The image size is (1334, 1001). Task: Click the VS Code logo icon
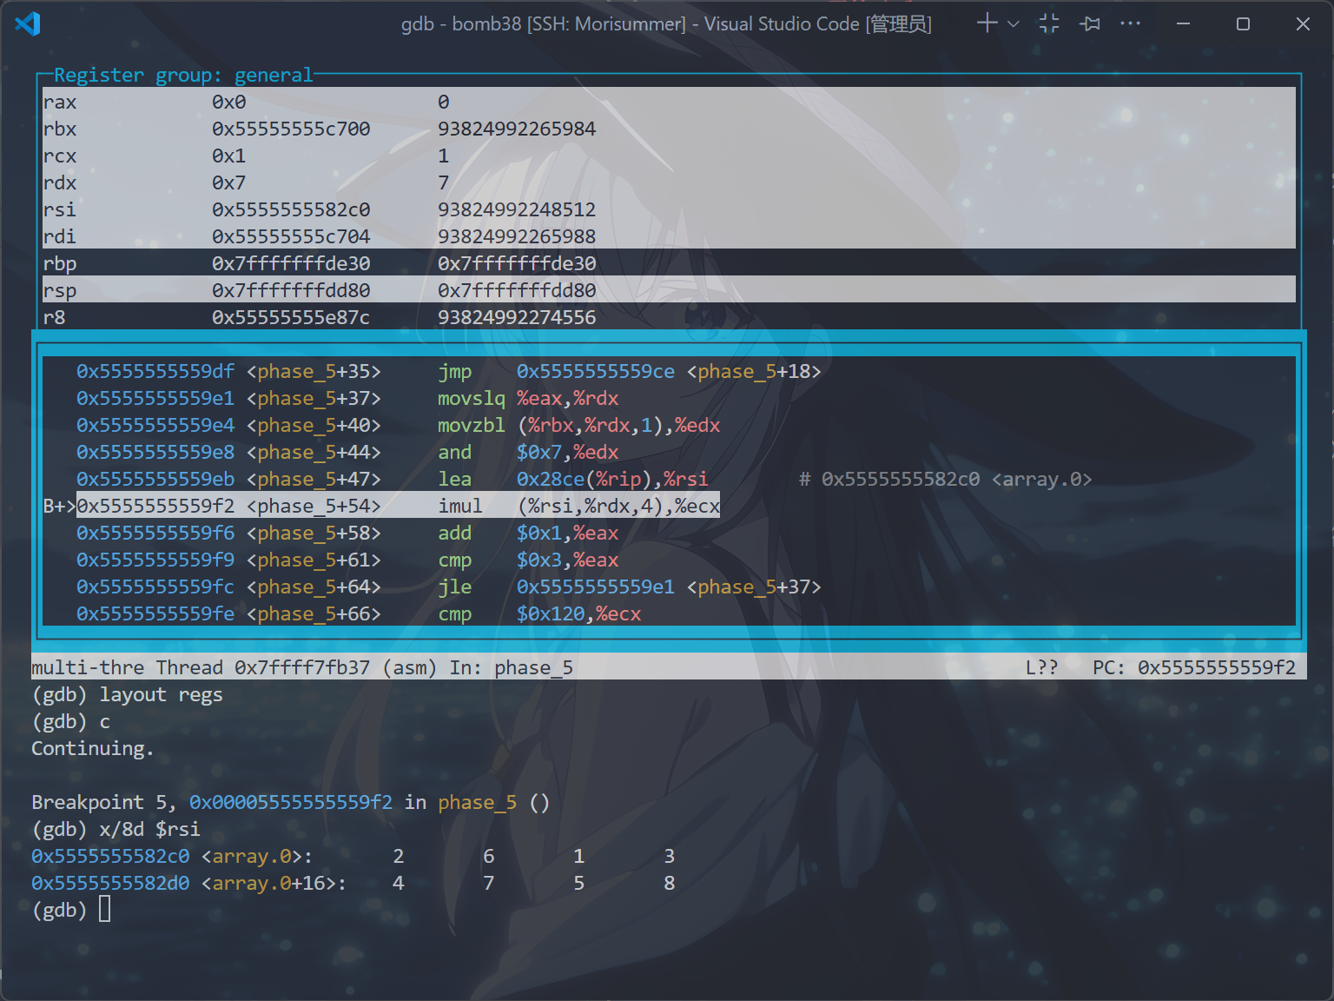[28, 23]
